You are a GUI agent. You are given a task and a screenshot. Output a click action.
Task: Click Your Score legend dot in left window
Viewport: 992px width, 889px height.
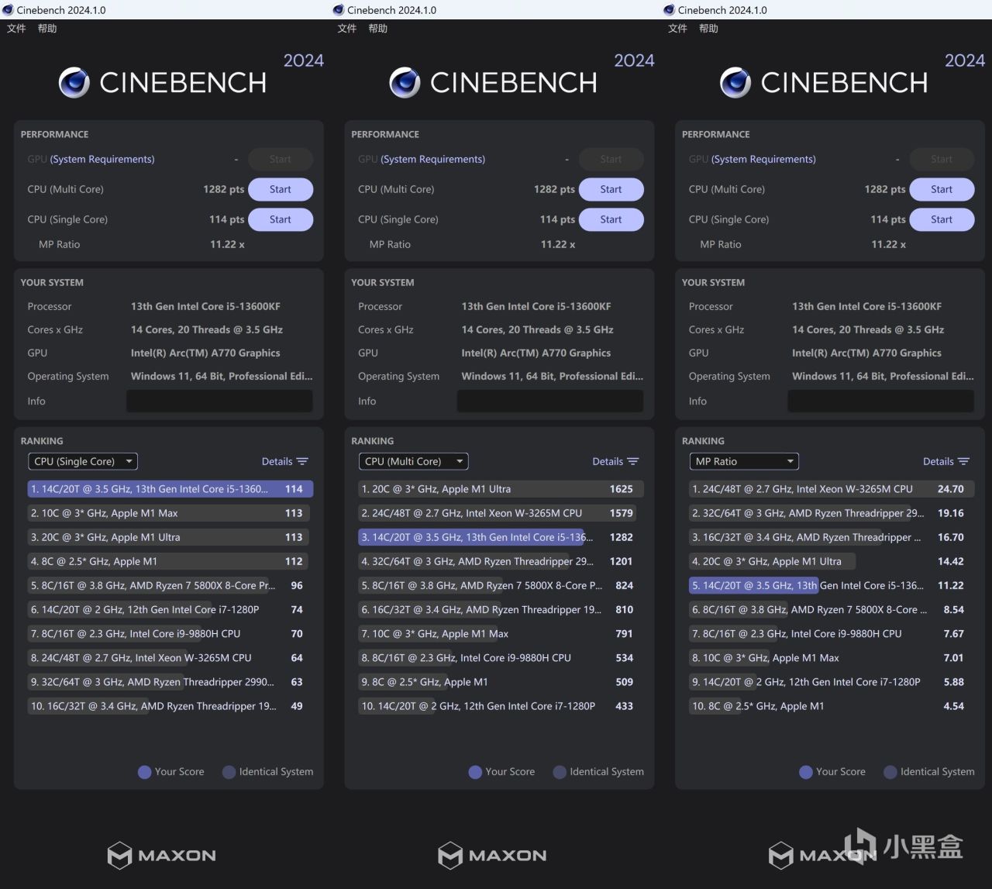click(x=144, y=772)
